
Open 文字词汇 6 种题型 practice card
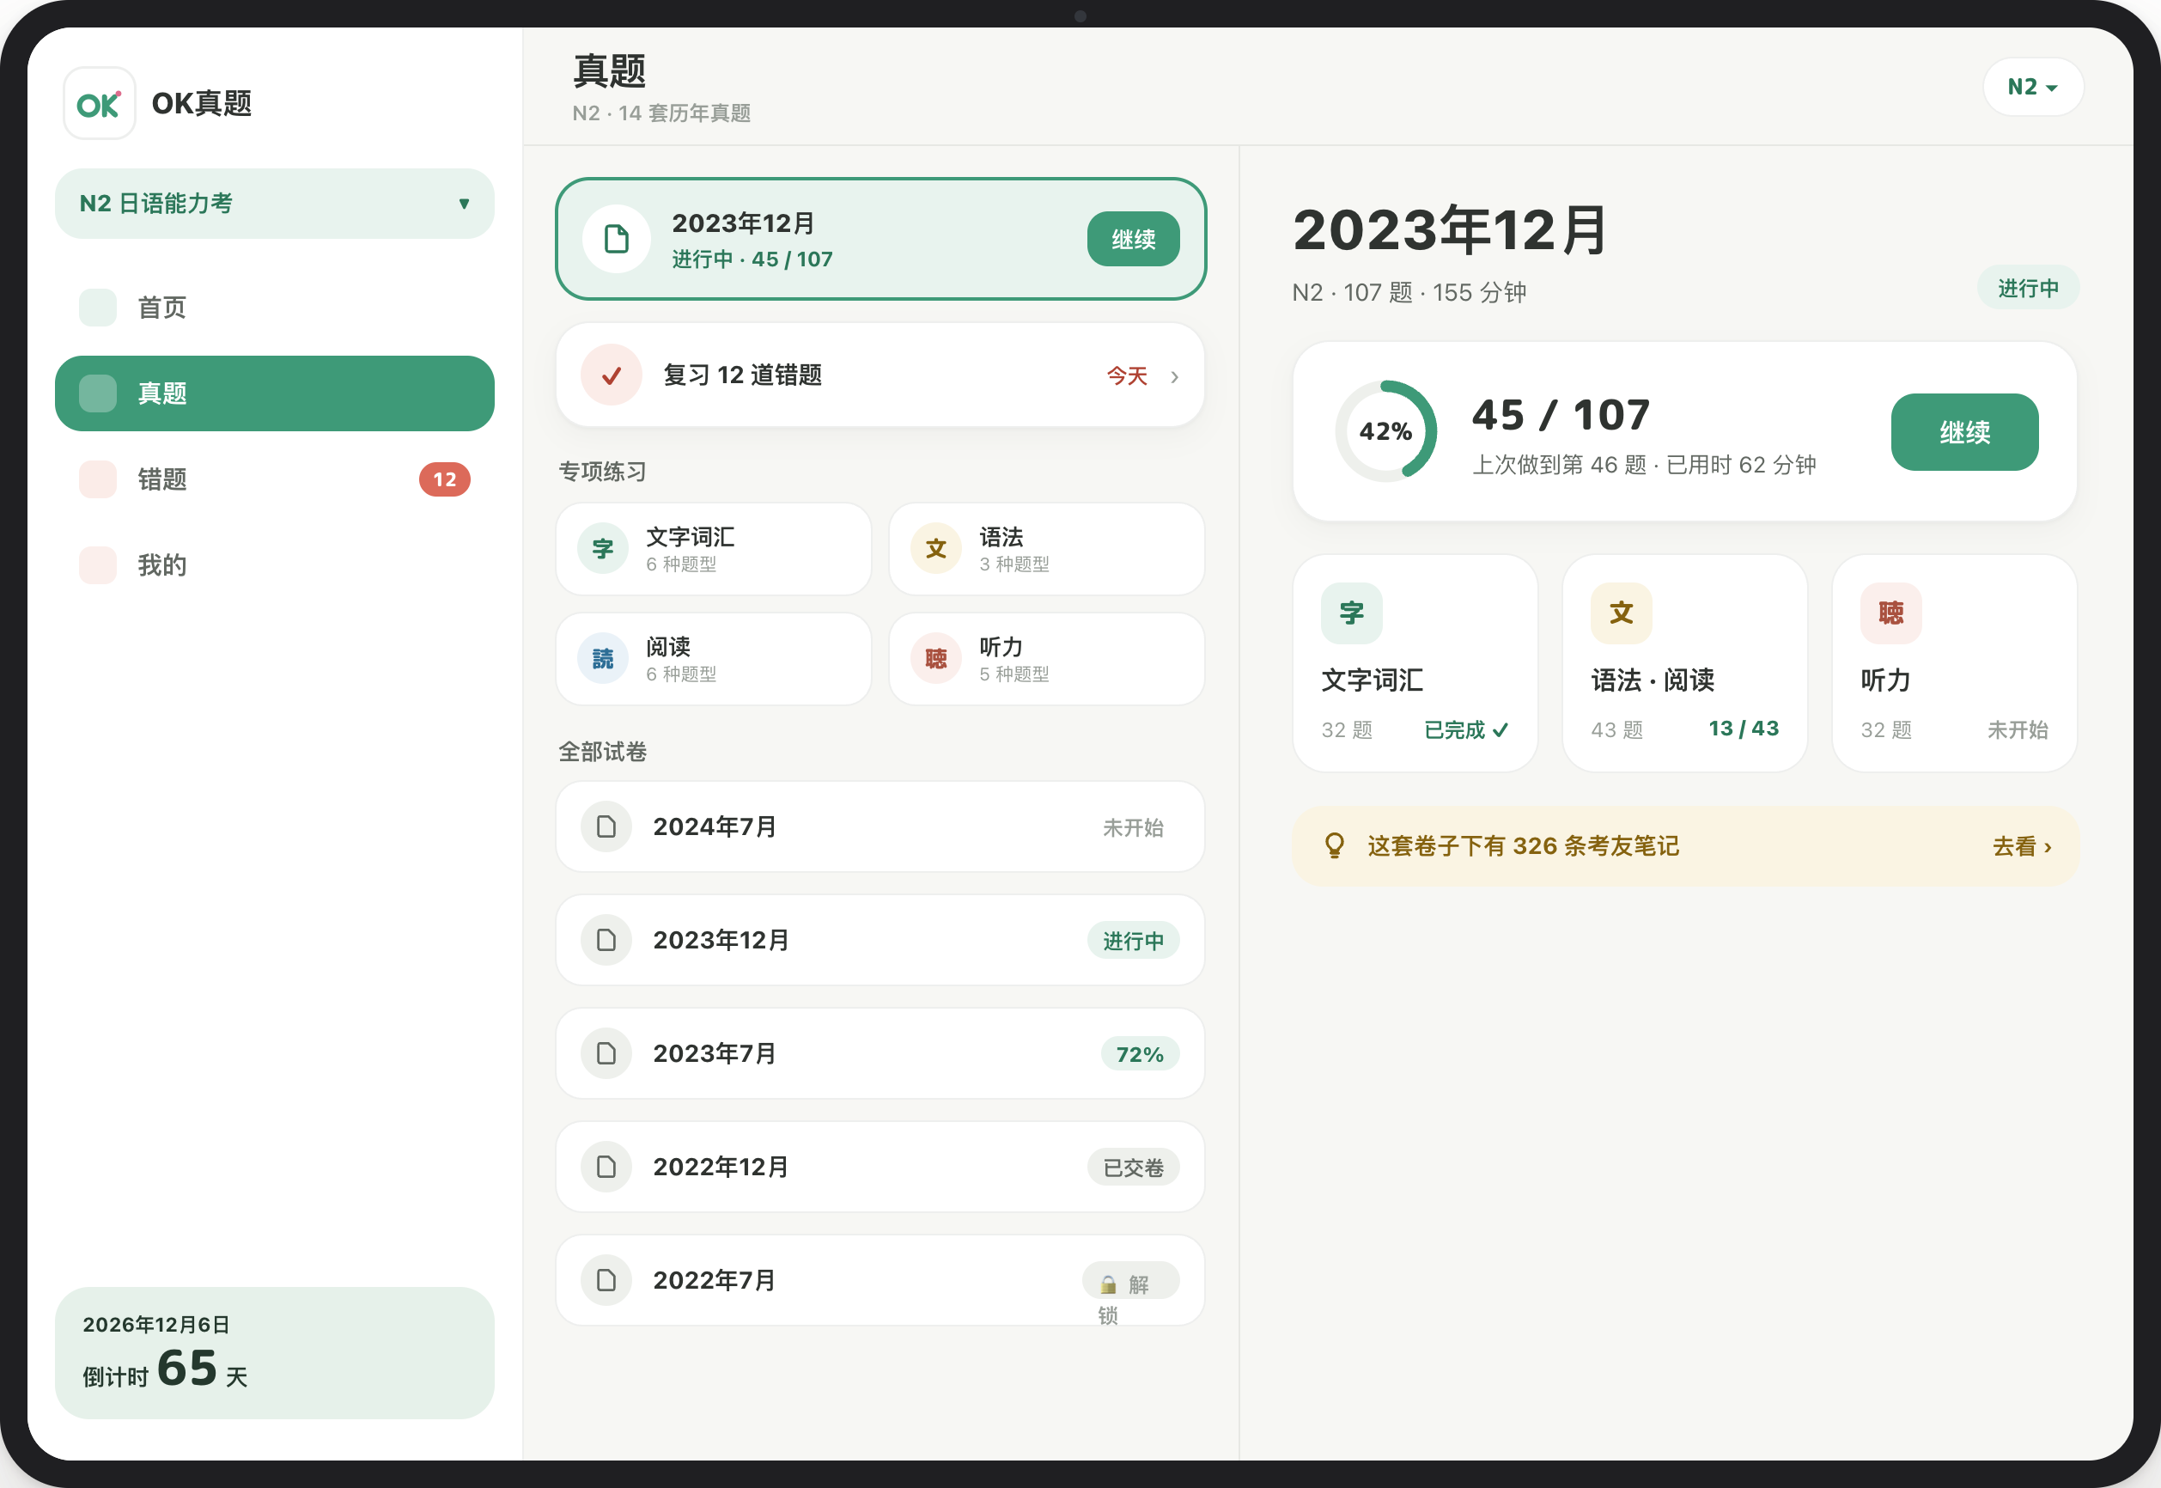tap(714, 549)
